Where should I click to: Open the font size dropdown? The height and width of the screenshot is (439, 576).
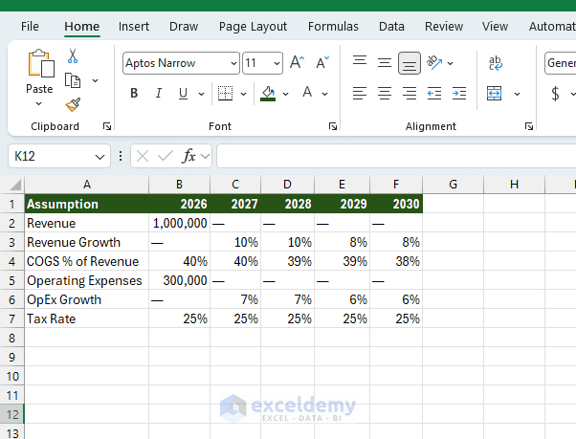tap(277, 63)
